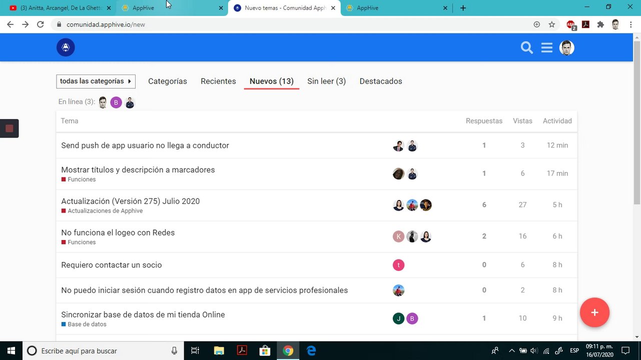Image resolution: width=641 pixels, height=360 pixels.
Task: Click the browser back arrow
Action: pos(10,24)
